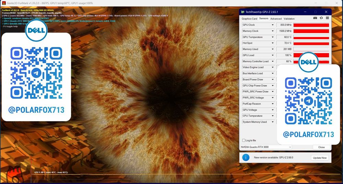This screenshot has height=184, width=343.
Task: Click the Hot Spot graph bar
Action: [311, 43]
